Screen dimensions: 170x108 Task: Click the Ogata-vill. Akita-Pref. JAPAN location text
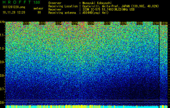tap(121, 6)
